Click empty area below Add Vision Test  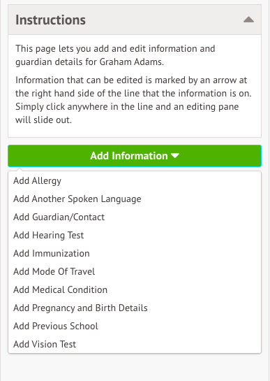[135, 367]
